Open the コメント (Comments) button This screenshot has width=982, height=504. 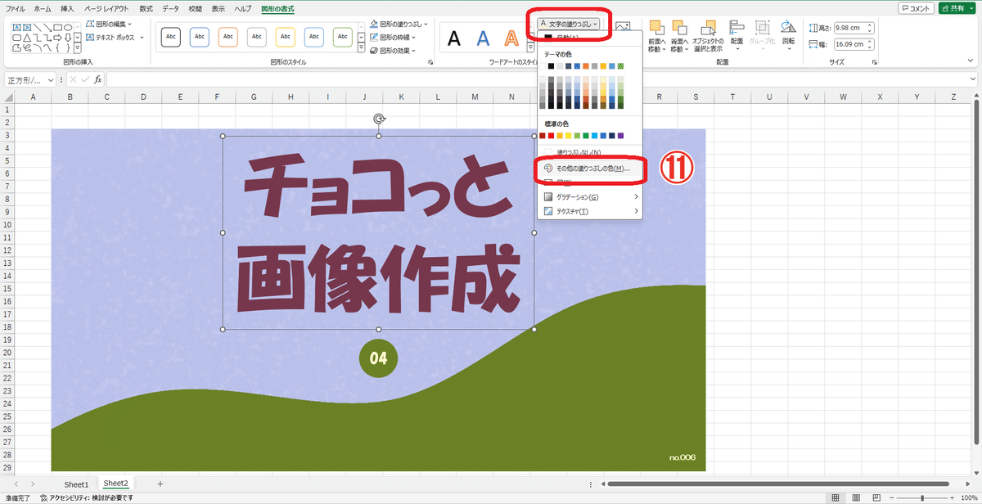[916, 8]
